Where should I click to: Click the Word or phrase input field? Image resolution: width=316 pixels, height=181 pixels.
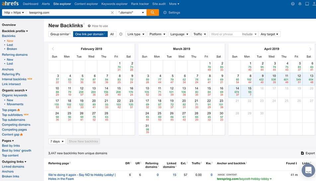225,34
